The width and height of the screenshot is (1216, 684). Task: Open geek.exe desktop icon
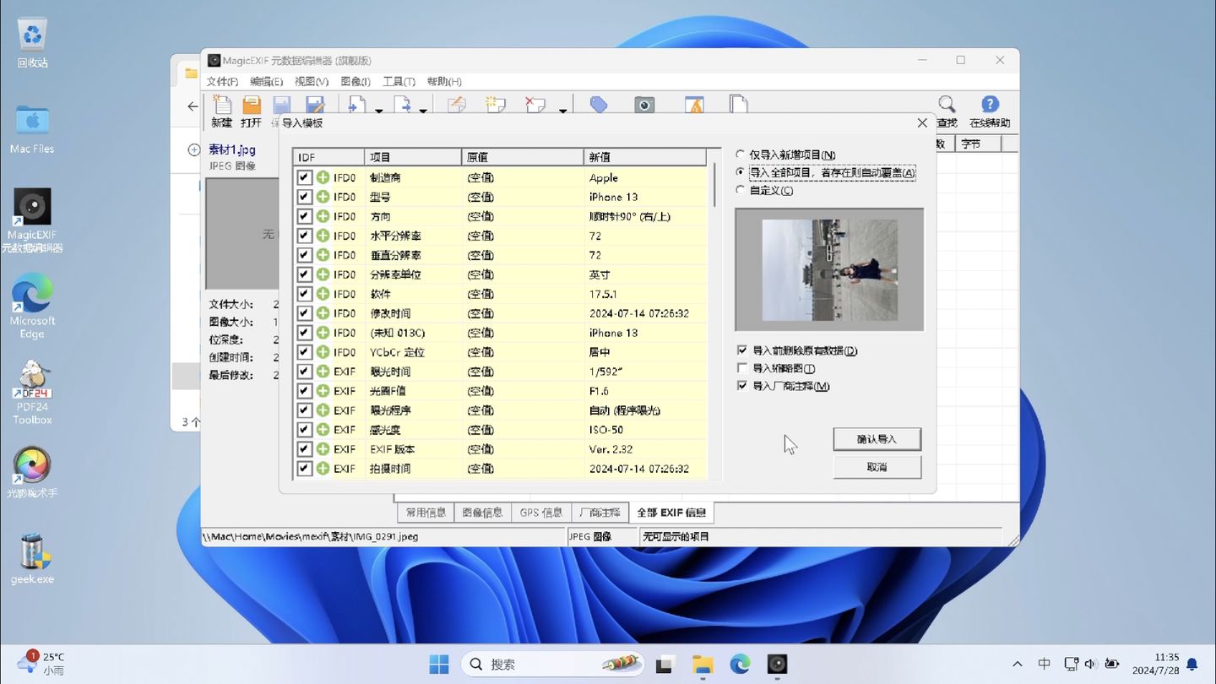pyautogui.click(x=32, y=559)
